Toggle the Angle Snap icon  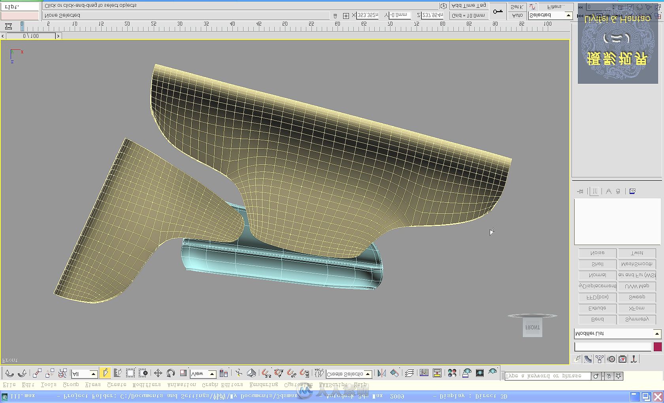pos(279,373)
